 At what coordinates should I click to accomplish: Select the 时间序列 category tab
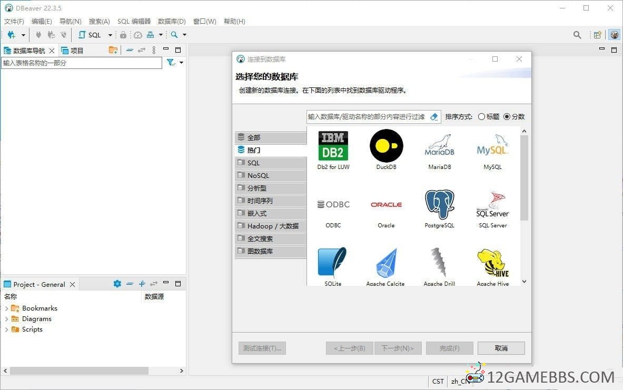coord(271,201)
